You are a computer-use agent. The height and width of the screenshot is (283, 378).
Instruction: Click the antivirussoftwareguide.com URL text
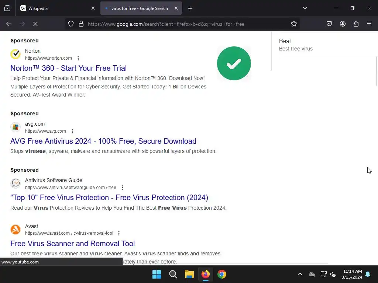[71, 188]
